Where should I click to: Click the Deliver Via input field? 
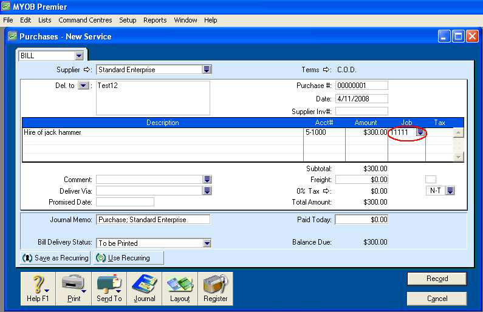pyautogui.click(x=149, y=191)
